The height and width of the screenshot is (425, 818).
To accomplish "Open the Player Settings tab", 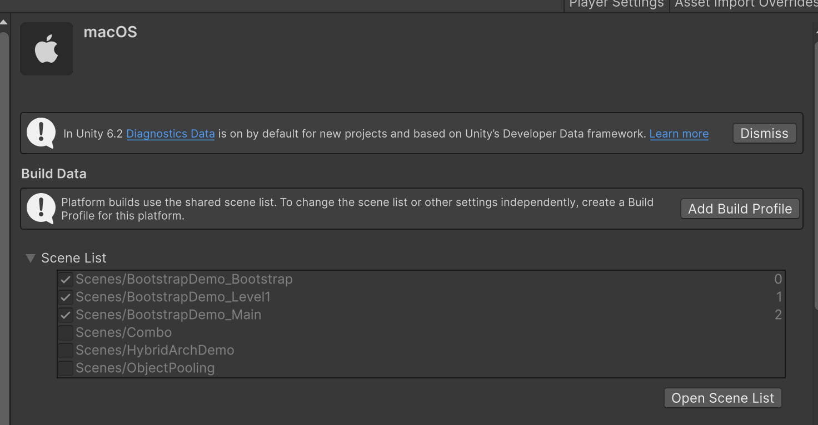I will click(x=616, y=4).
